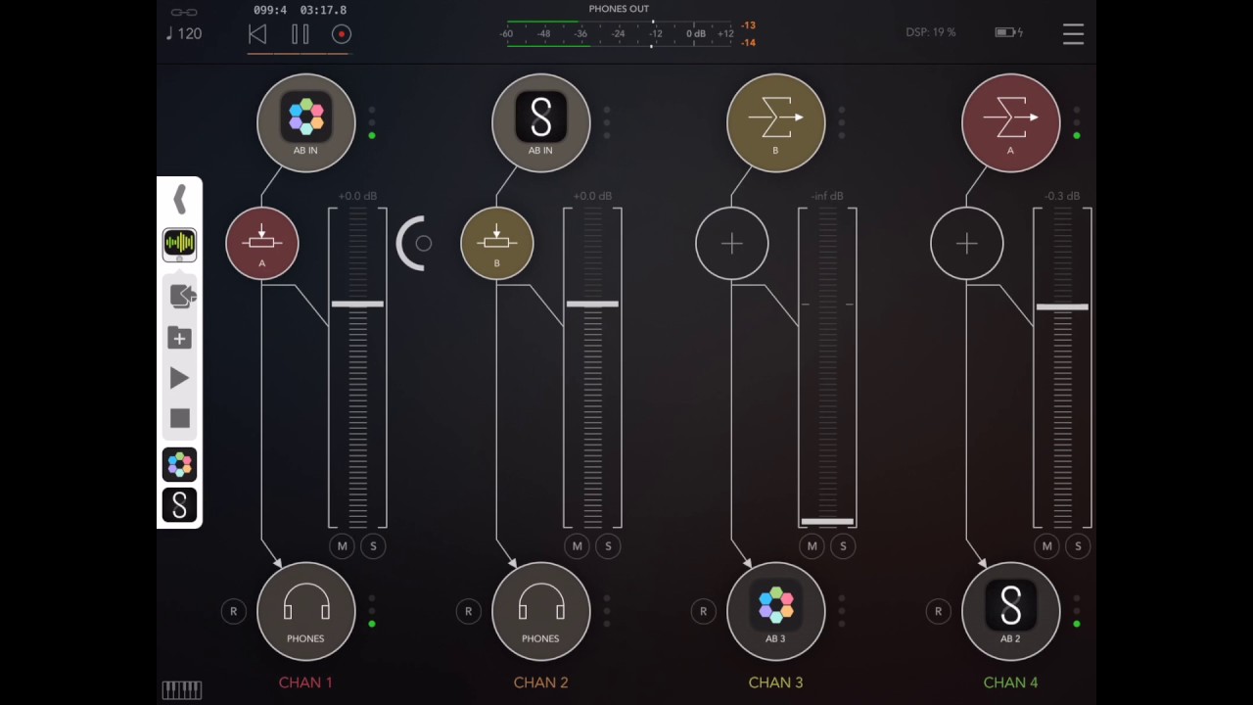Click the -inf dB value on Chan 3
This screenshot has height=705, width=1253.
tap(827, 196)
